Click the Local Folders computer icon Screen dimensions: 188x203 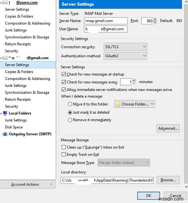pyautogui.click(x=5, y=113)
